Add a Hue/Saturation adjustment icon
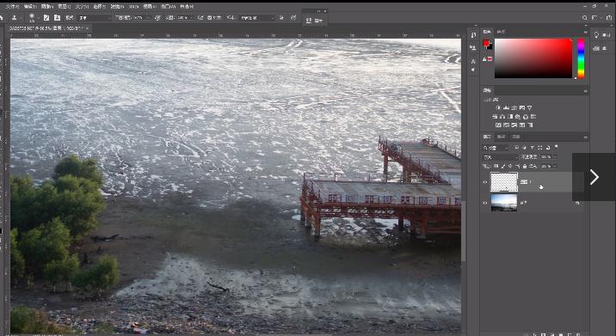The image size is (616, 336). [x=494, y=117]
